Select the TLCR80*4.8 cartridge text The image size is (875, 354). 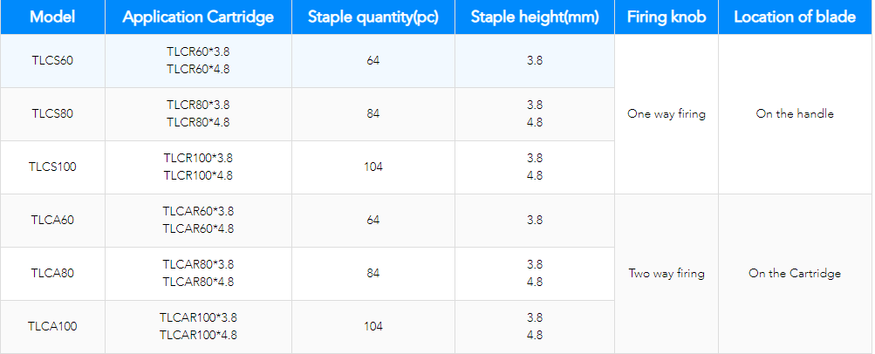(198, 122)
